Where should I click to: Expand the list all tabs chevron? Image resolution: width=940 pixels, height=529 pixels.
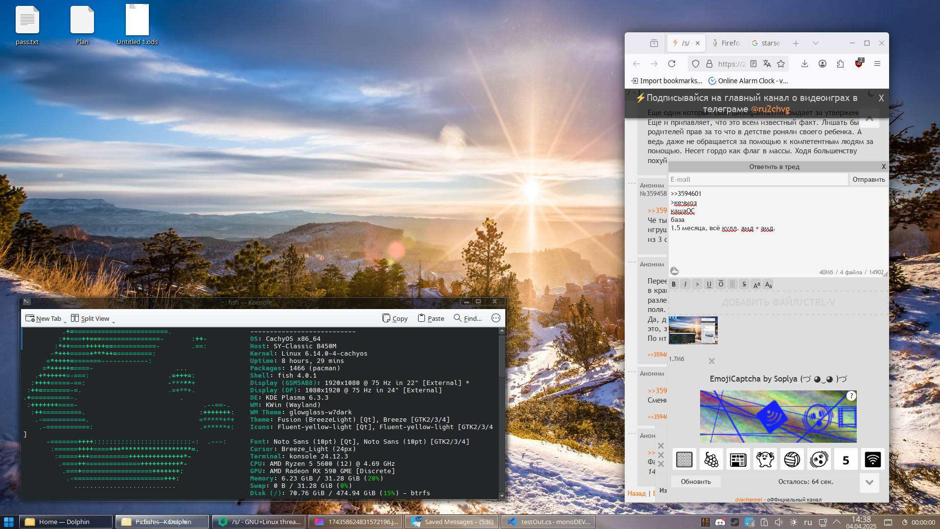[x=816, y=43]
